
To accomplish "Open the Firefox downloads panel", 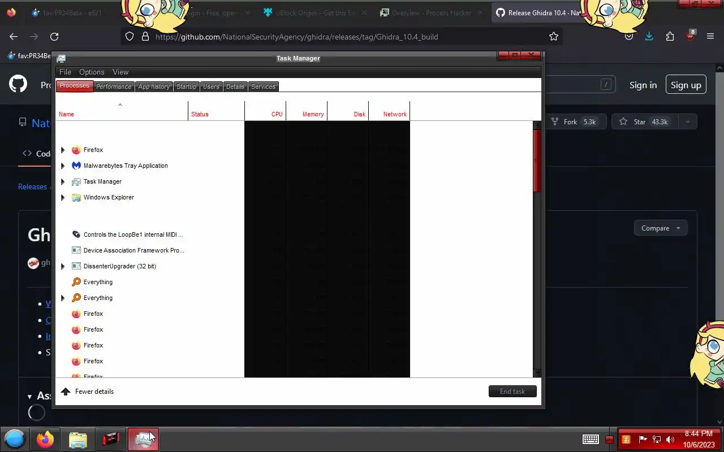I will coord(649,36).
